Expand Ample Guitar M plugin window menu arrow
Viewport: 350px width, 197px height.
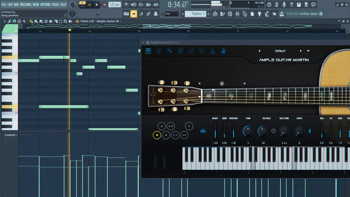[143, 42]
